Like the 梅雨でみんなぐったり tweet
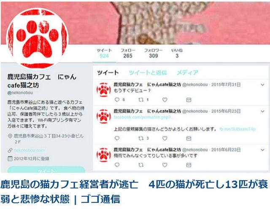Image resolution: width=270 pixels, height=209 pixels. (x=165, y=165)
